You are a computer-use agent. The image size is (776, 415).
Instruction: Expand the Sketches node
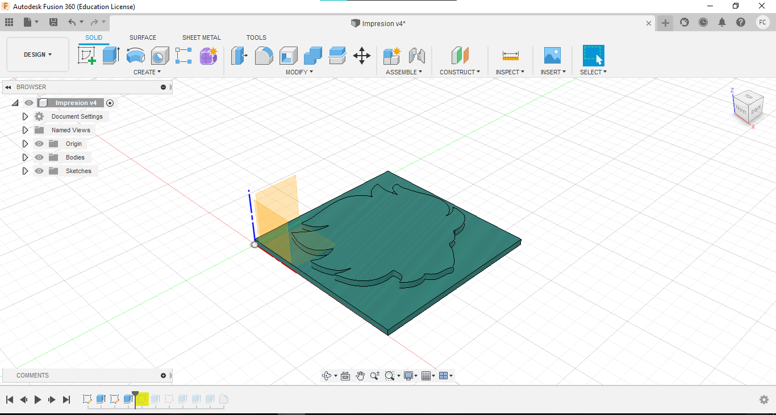(25, 171)
